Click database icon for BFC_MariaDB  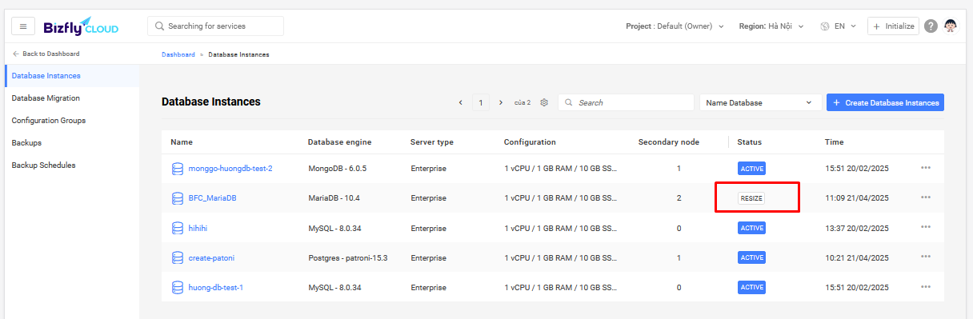178,197
